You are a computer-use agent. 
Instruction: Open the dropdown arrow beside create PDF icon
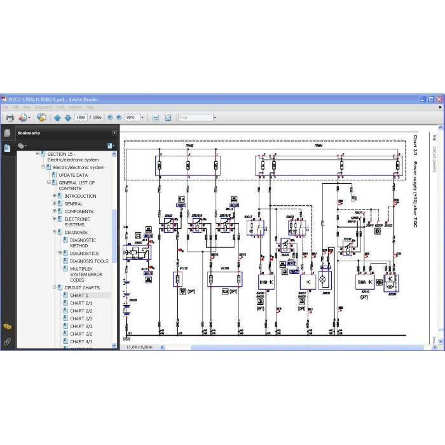pos(29,118)
